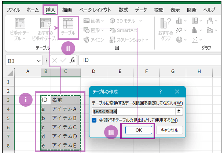The width and height of the screenshot is (224, 156).
Task: Select row 2 header
Action: click(8, 91)
